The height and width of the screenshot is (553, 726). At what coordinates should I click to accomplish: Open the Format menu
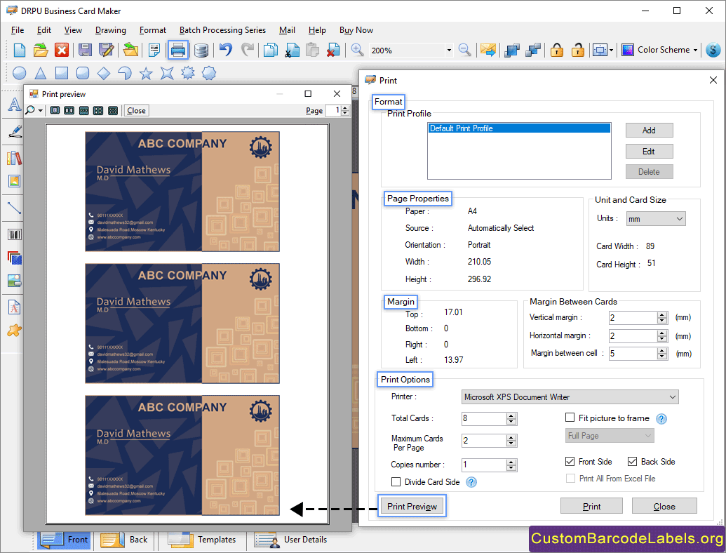pos(153,30)
